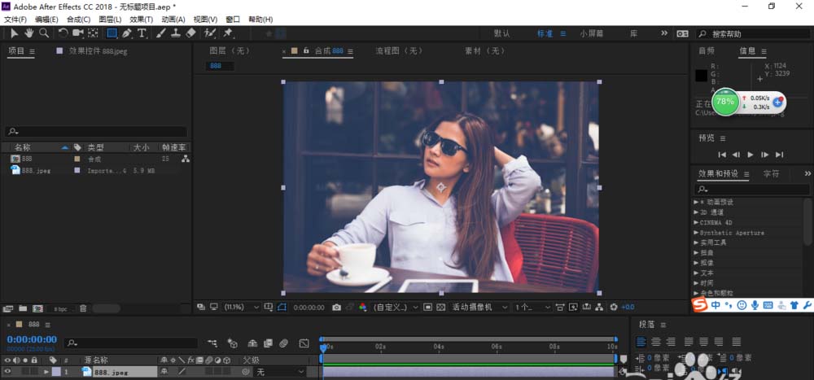Open the 活动摄像机 camera view dropdown

click(479, 308)
